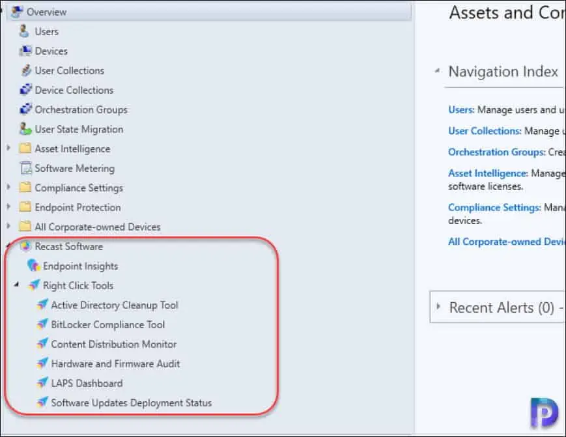Click the User Collections icon

[25, 70]
